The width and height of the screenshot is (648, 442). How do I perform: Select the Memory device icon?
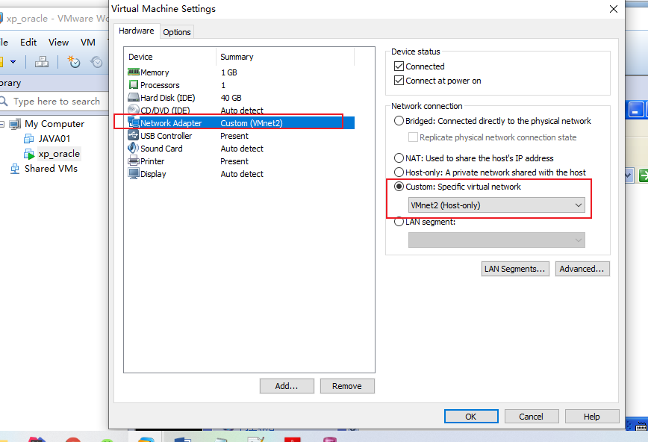[133, 72]
